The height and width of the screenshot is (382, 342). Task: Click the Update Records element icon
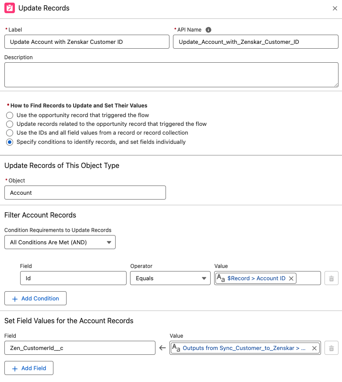pyautogui.click(x=10, y=8)
